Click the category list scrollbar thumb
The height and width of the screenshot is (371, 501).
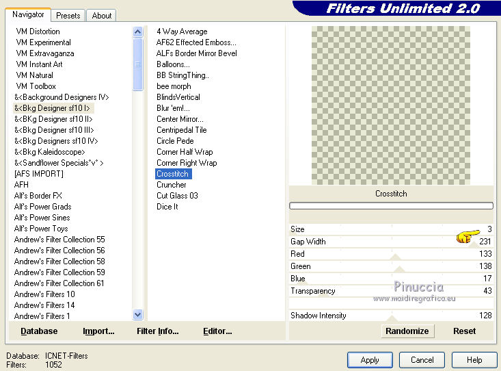click(137, 64)
